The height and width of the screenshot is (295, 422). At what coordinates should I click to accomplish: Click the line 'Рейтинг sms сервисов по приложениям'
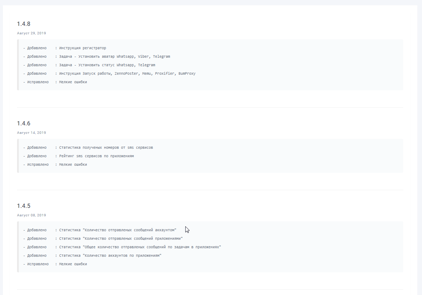coord(96,156)
